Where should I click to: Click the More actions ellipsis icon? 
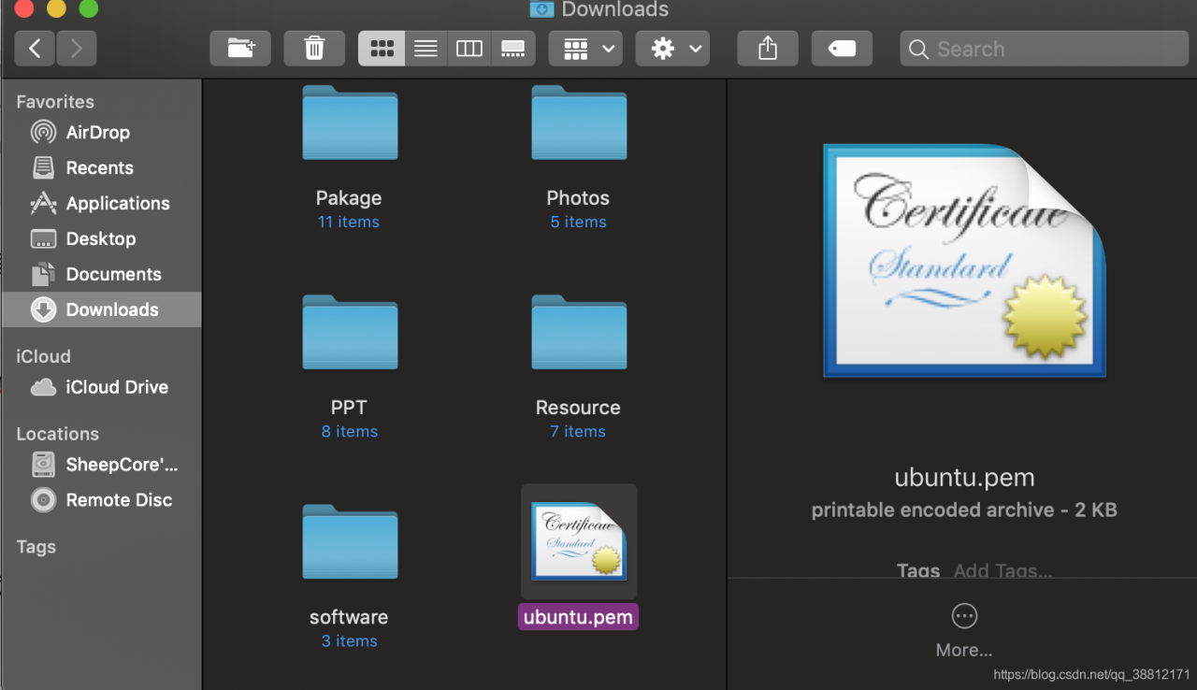964,616
